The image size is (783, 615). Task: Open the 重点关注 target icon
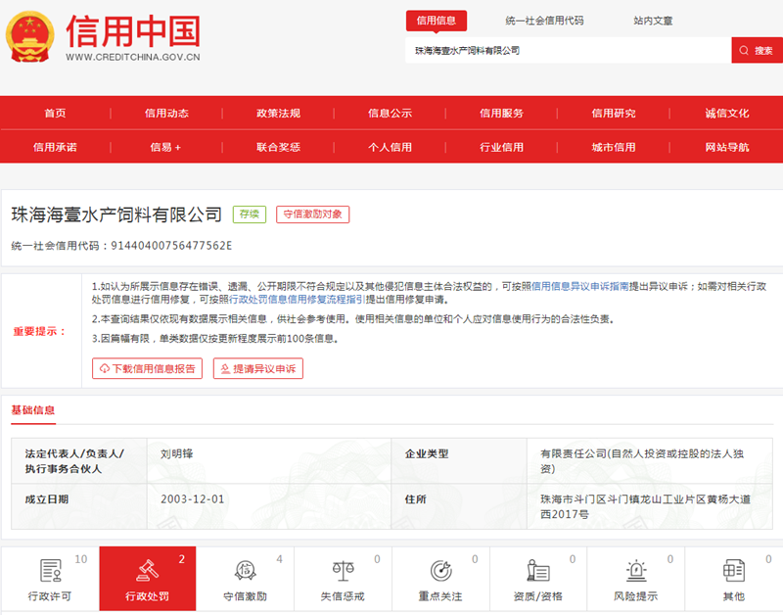click(440, 570)
